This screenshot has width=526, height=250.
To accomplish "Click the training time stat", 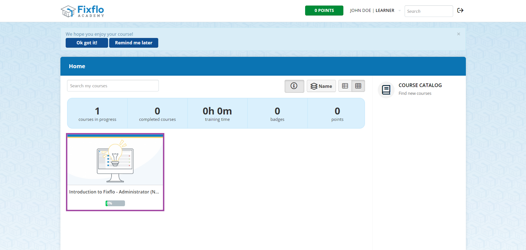I will (x=217, y=113).
